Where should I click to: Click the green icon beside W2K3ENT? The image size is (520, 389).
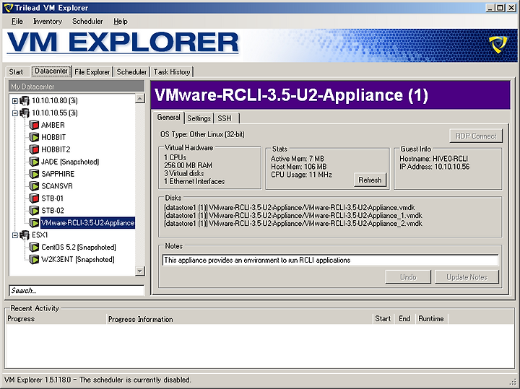pyautogui.click(x=34, y=259)
